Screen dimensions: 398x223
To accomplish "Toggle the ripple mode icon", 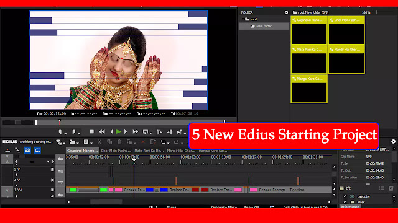I will 17,150.
